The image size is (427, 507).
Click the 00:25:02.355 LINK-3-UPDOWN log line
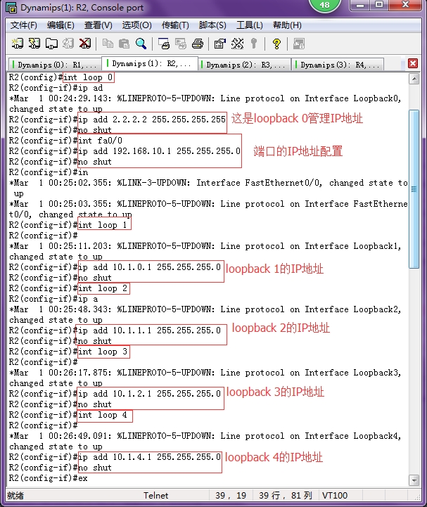point(208,183)
